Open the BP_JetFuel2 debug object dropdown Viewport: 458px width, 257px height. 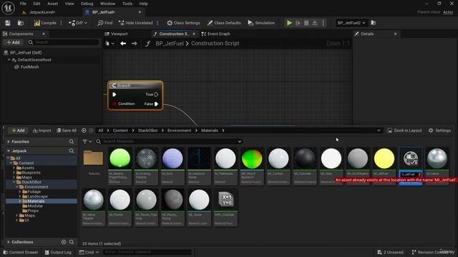(351, 23)
